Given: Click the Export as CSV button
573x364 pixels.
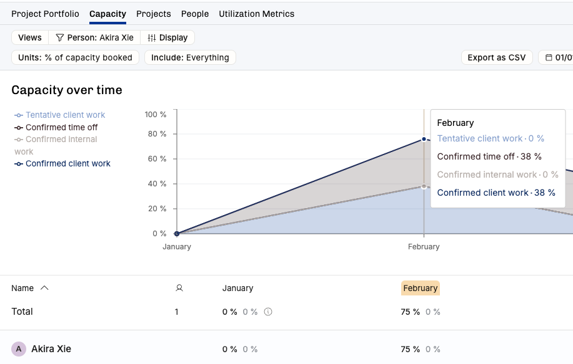Looking at the screenshot, I should click(x=497, y=57).
